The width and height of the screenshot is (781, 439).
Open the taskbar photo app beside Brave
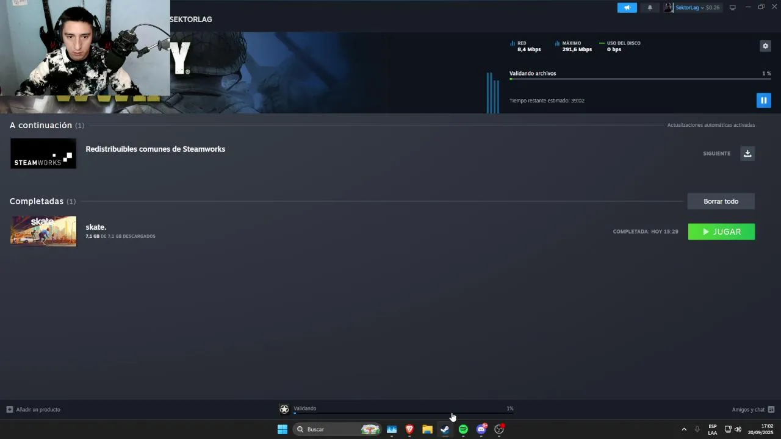click(392, 429)
